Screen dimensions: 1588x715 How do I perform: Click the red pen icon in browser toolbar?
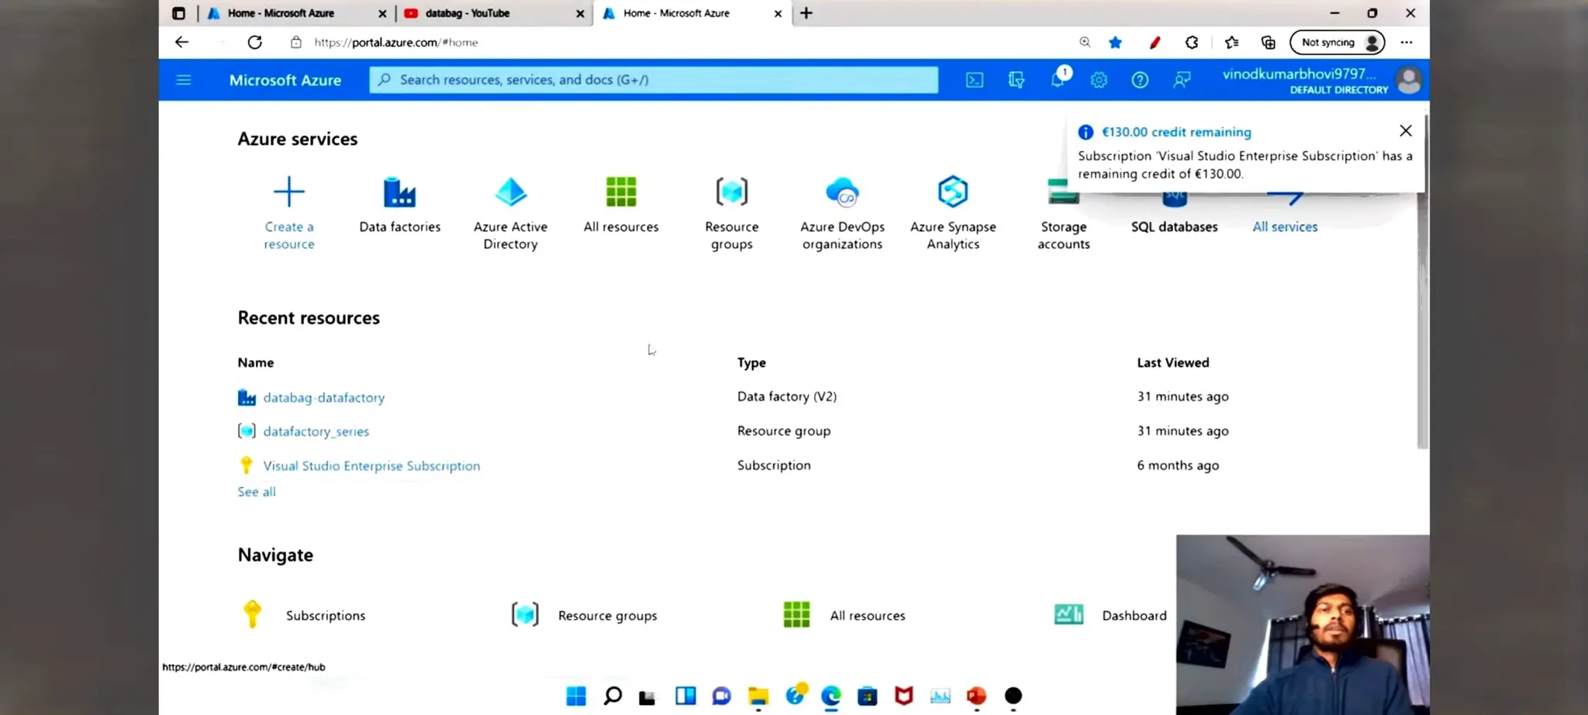point(1155,43)
